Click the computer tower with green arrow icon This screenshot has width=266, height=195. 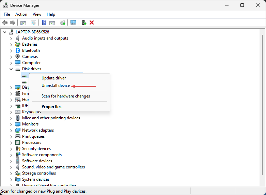click(84, 22)
